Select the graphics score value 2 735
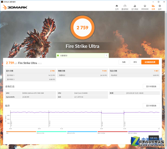The width and height of the screenshot is (167, 149). coord(52,71)
